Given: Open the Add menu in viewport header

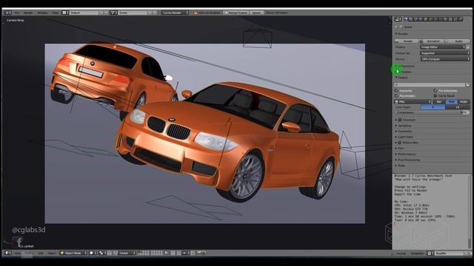Looking at the screenshot, I should (x=41, y=253).
